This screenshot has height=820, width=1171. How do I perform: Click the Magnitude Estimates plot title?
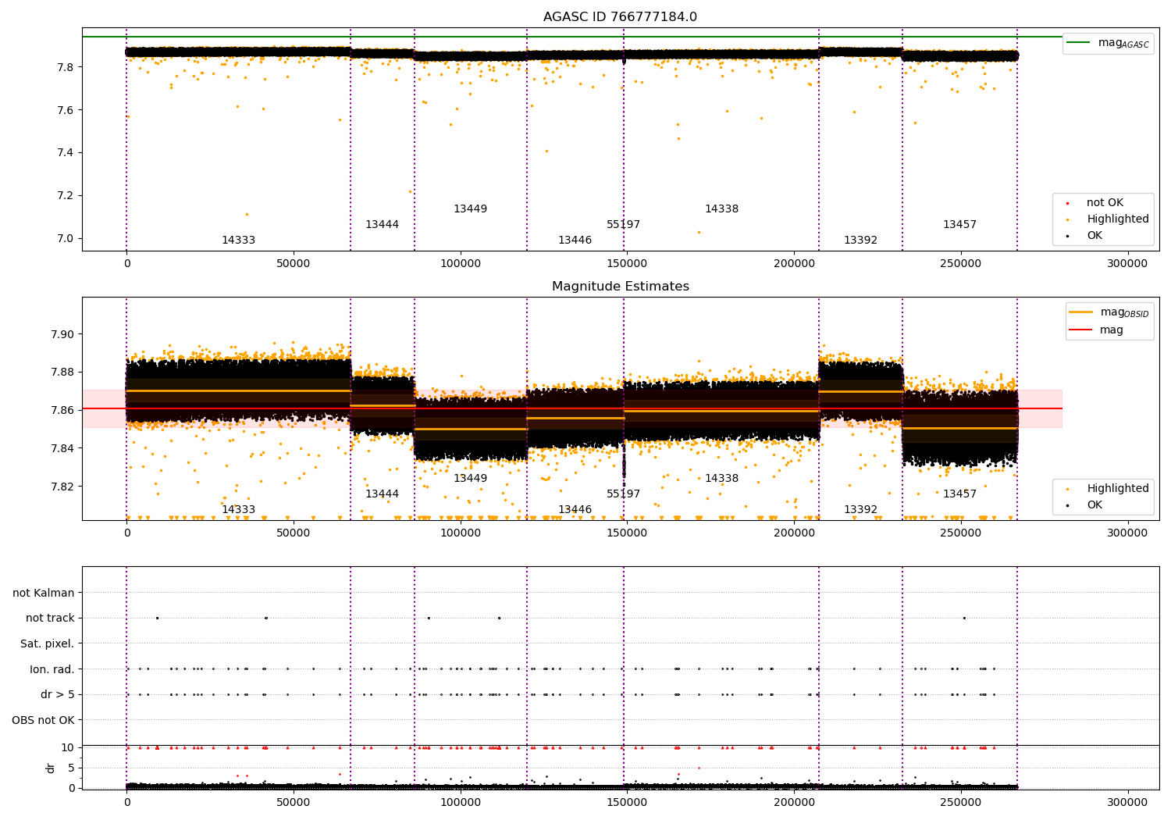pos(620,287)
